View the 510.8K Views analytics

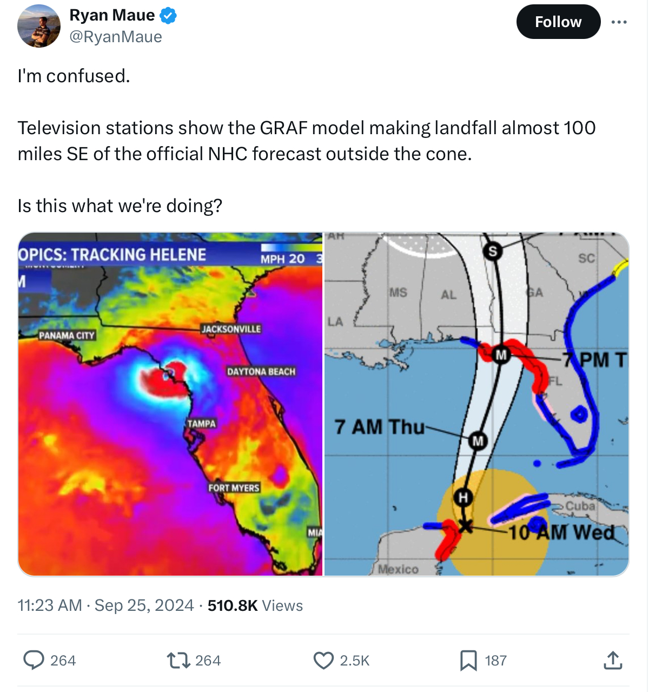pyautogui.click(x=255, y=605)
